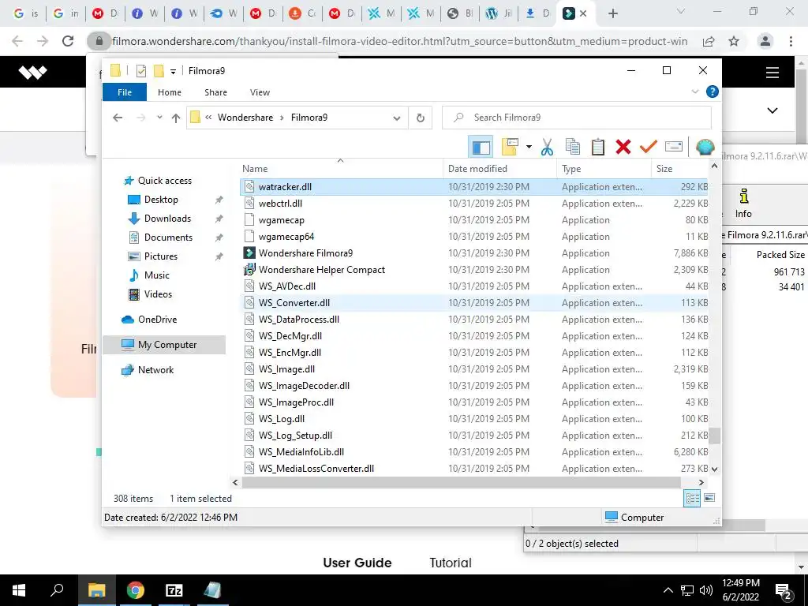This screenshot has width=808, height=606.
Task: Click the vertical scrollbar thumb of file list
Action: (714, 436)
